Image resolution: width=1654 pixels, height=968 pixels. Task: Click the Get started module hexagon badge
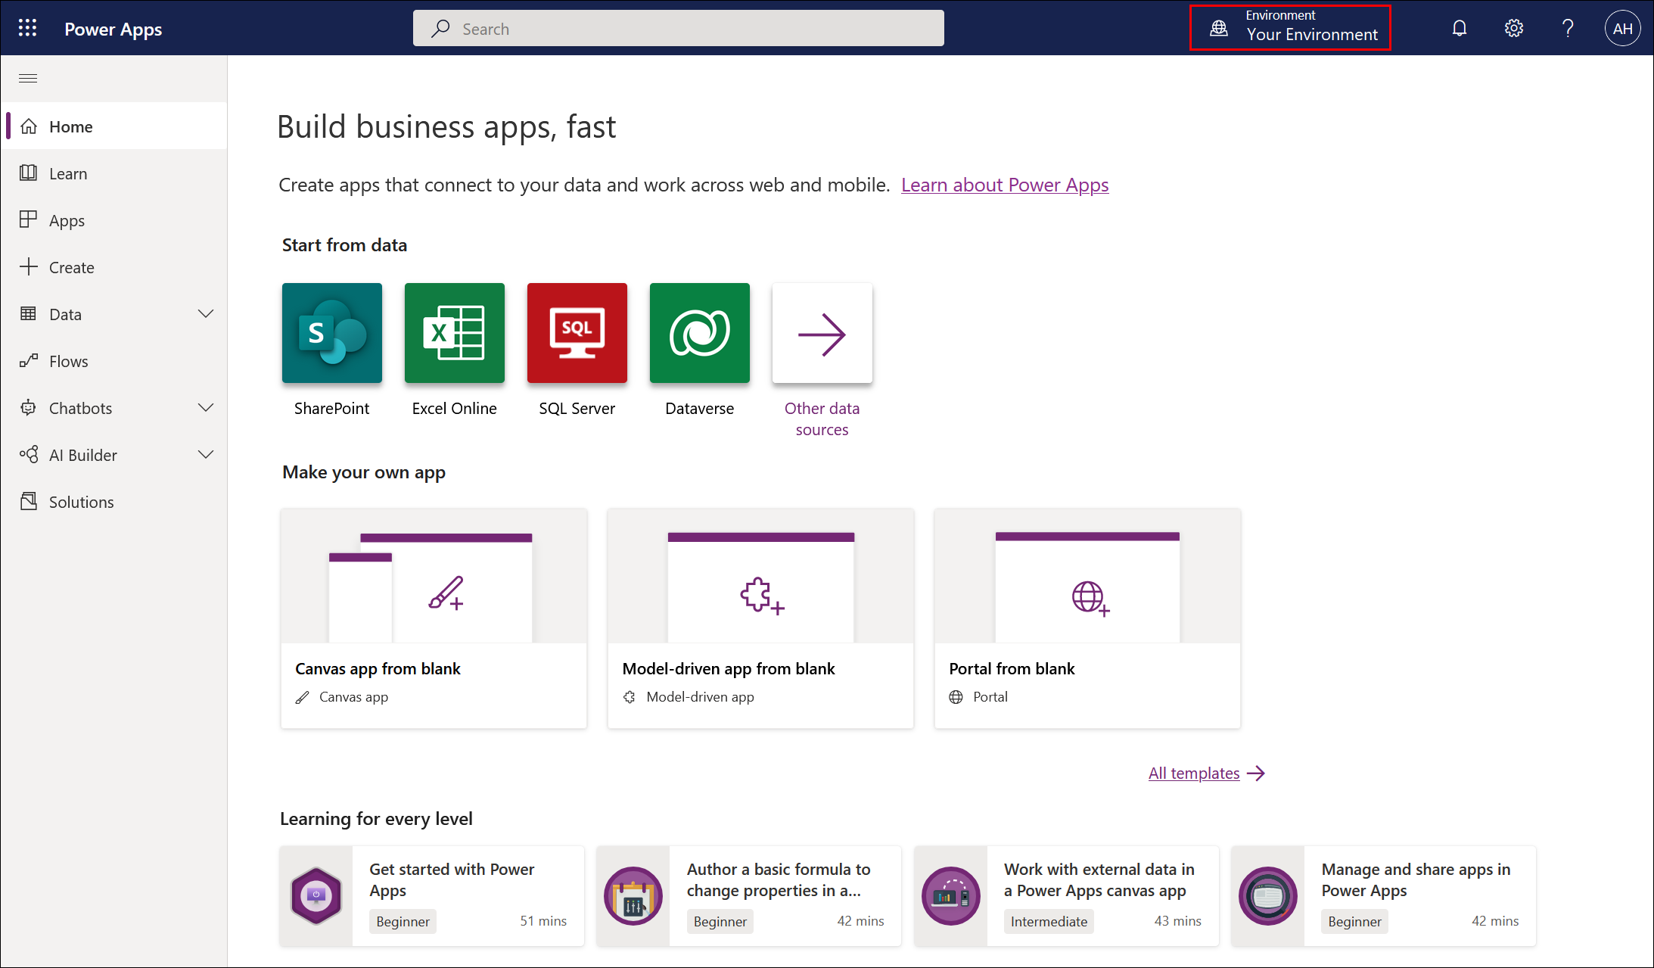[x=316, y=896]
